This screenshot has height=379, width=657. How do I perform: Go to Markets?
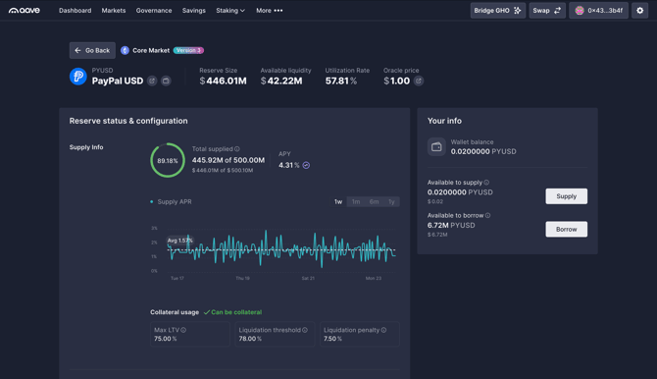click(114, 11)
